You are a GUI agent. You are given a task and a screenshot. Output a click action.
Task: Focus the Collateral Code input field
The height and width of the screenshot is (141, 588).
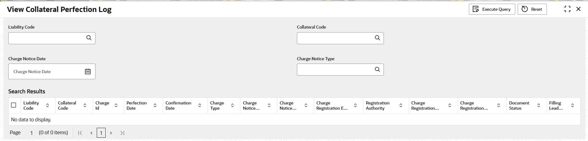(335, 38)
